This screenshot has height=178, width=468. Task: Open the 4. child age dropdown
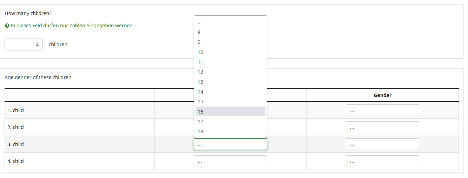[230, 161]
